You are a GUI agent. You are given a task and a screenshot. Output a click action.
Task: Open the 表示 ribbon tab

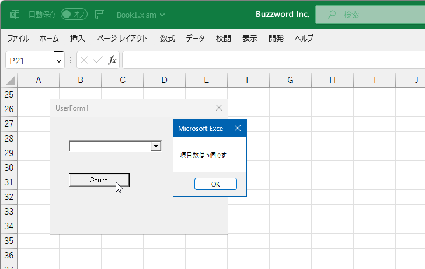pyautogui.click(x=250, y=38)
